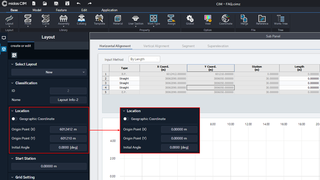Toggle Geographic Coordinate in the popup Location panel
This screenshot has height=180, width=320.
(x=125, y=119)
